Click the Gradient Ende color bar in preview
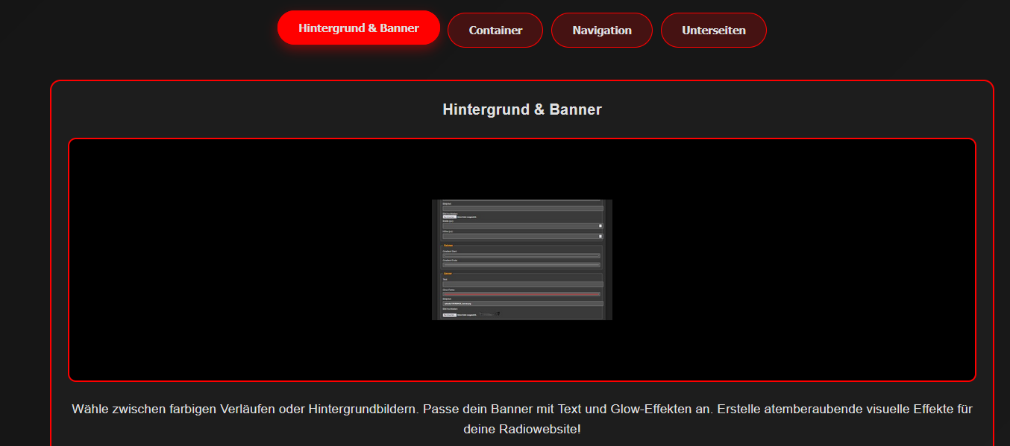The image size is (1010, 446). pos(521,265)
